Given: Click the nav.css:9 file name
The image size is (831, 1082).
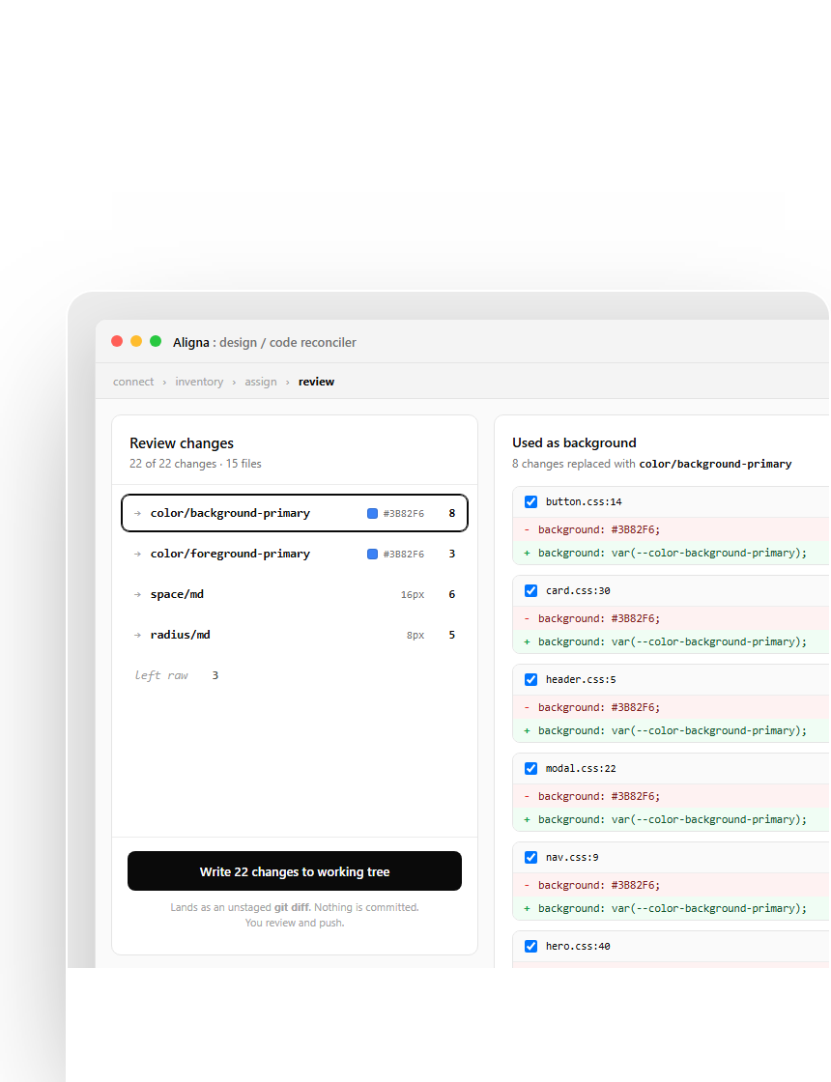Looking at the screenshot, I should [571, 857].
